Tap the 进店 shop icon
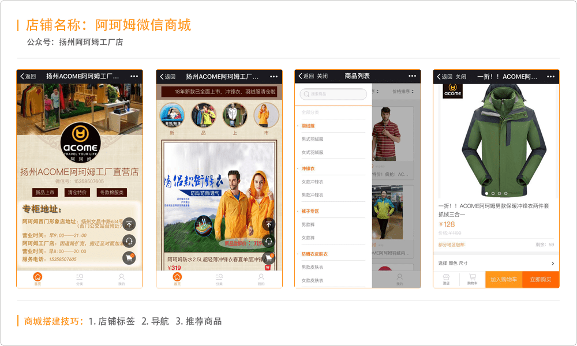This screenshot has height=346, width=577. (446, 279)
